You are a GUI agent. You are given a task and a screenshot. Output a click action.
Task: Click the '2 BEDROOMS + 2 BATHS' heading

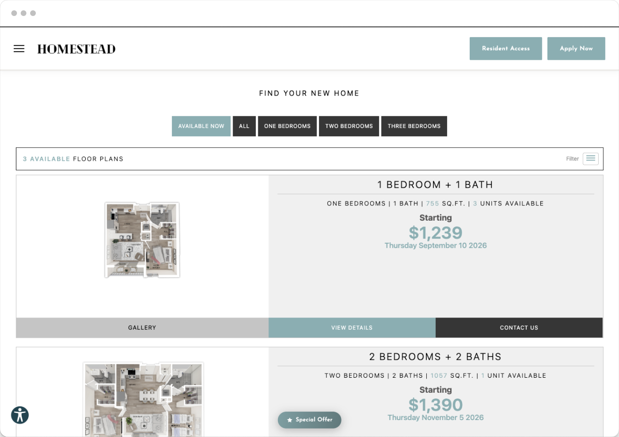(x=435, y=357)
